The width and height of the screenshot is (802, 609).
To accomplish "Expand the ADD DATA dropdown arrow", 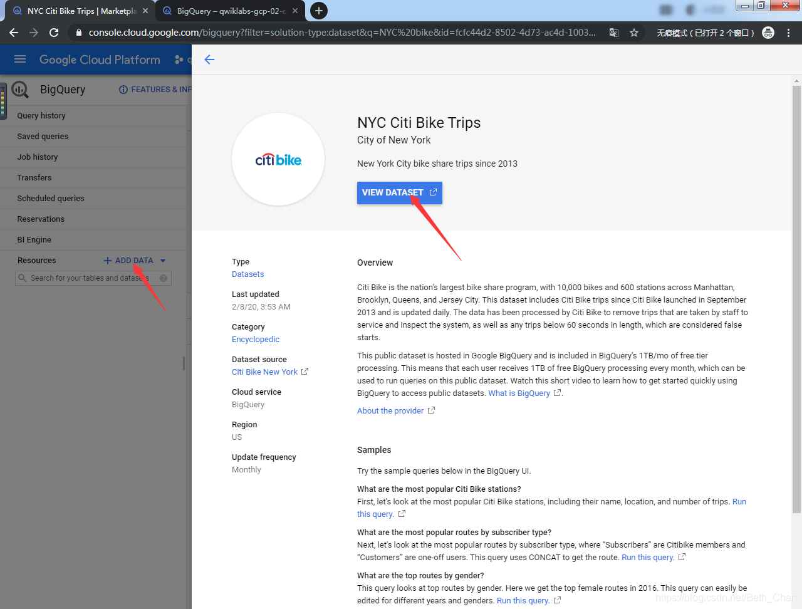I will click(163, 261).
